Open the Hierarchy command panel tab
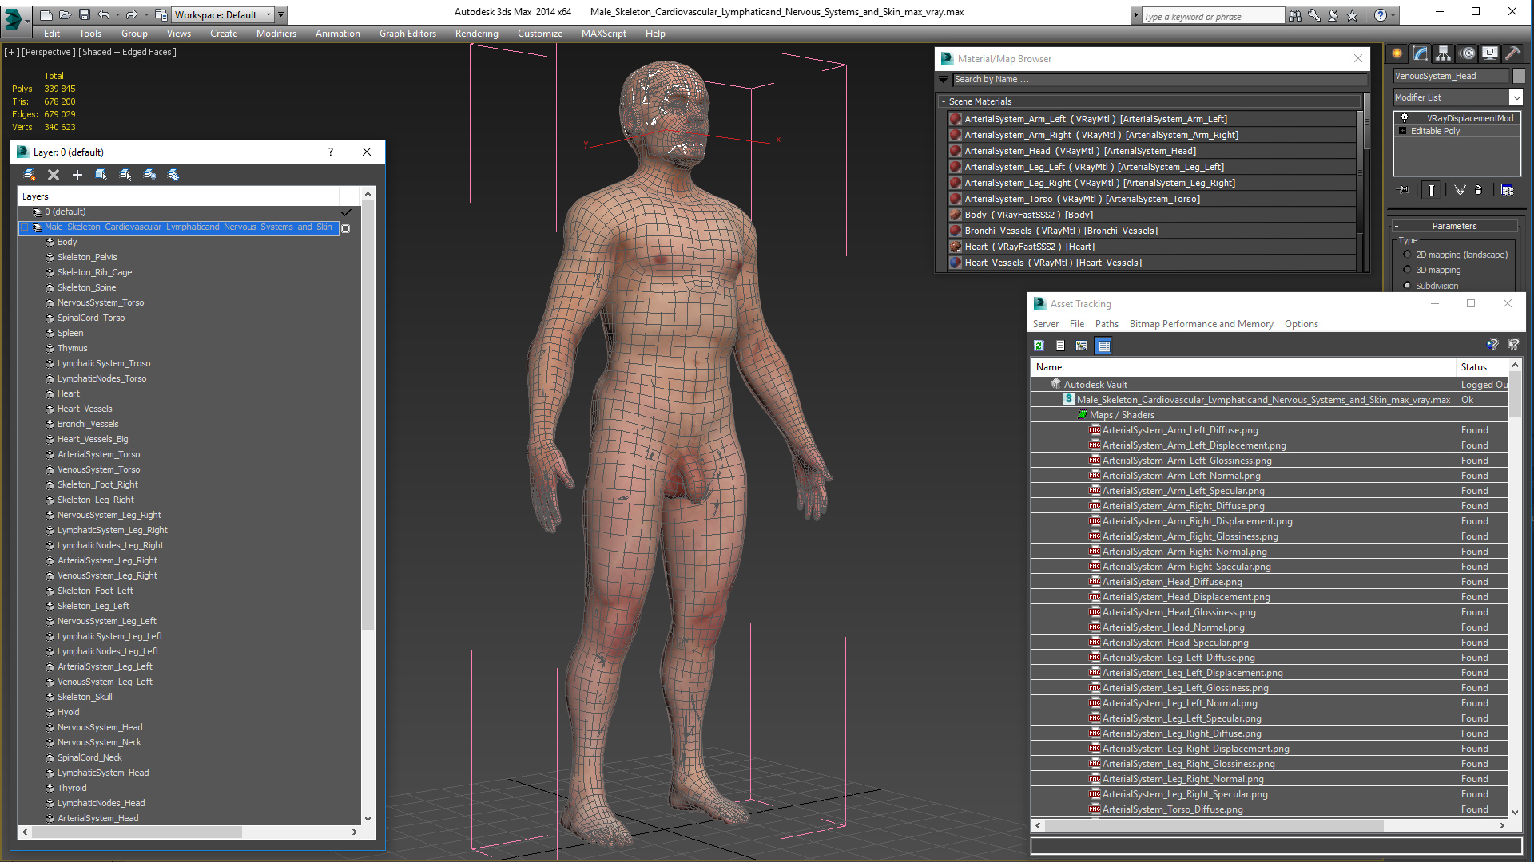Screen dimensions: 1534x862 [1443, 53]
